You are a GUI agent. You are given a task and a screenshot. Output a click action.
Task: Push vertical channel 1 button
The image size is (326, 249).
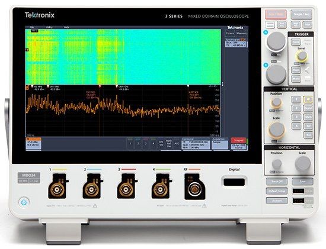(296, 99)
